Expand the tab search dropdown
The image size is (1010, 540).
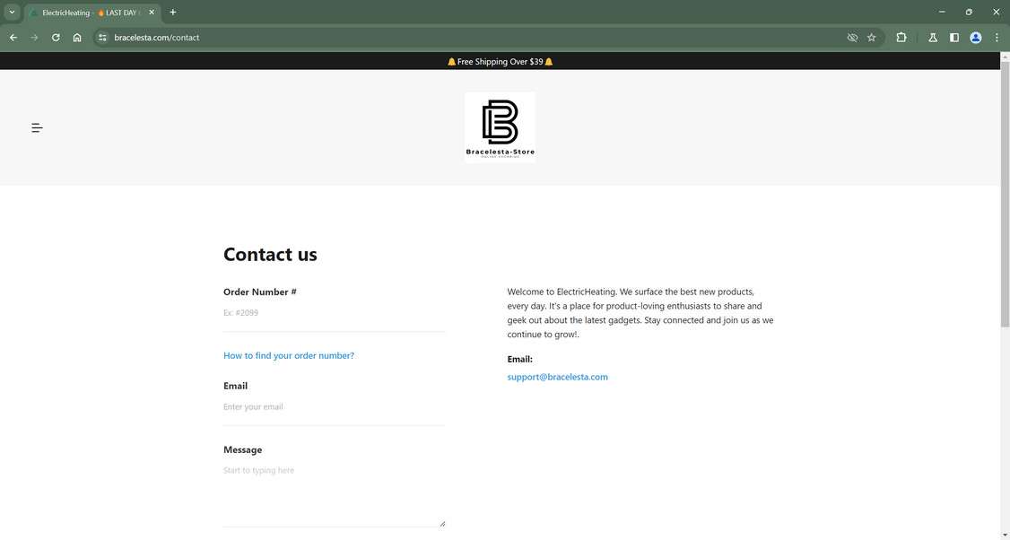click(x=12, y=13)
